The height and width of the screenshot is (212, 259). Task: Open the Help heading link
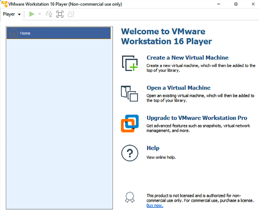(x=153, y=148)
